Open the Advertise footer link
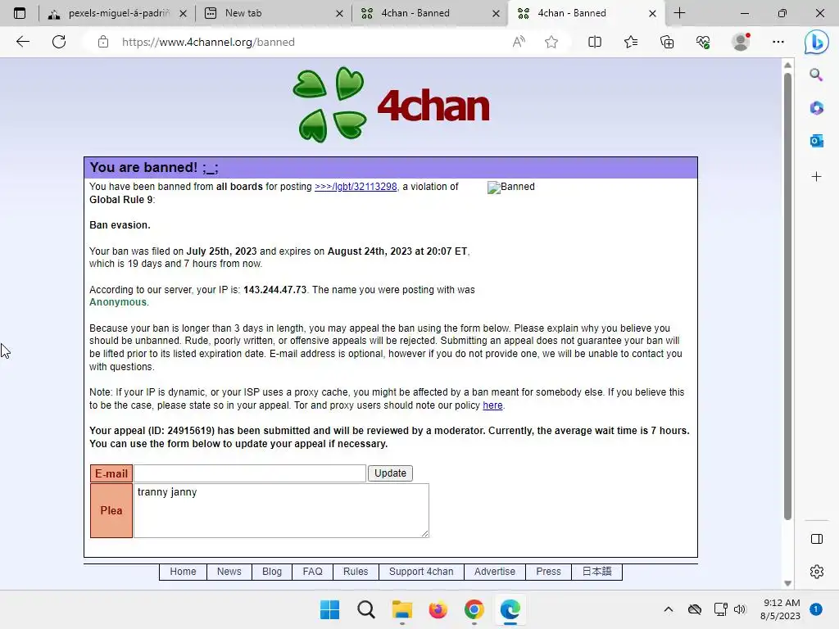The width and height of the screenshot is (839, 629). click(x=494, y=572)
